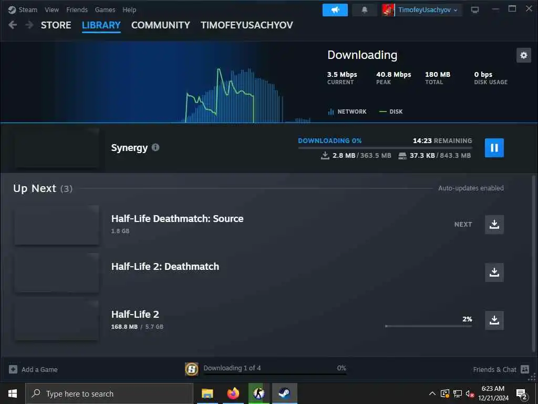
Task: Click the muted volume tray icon
Action: 470,393
